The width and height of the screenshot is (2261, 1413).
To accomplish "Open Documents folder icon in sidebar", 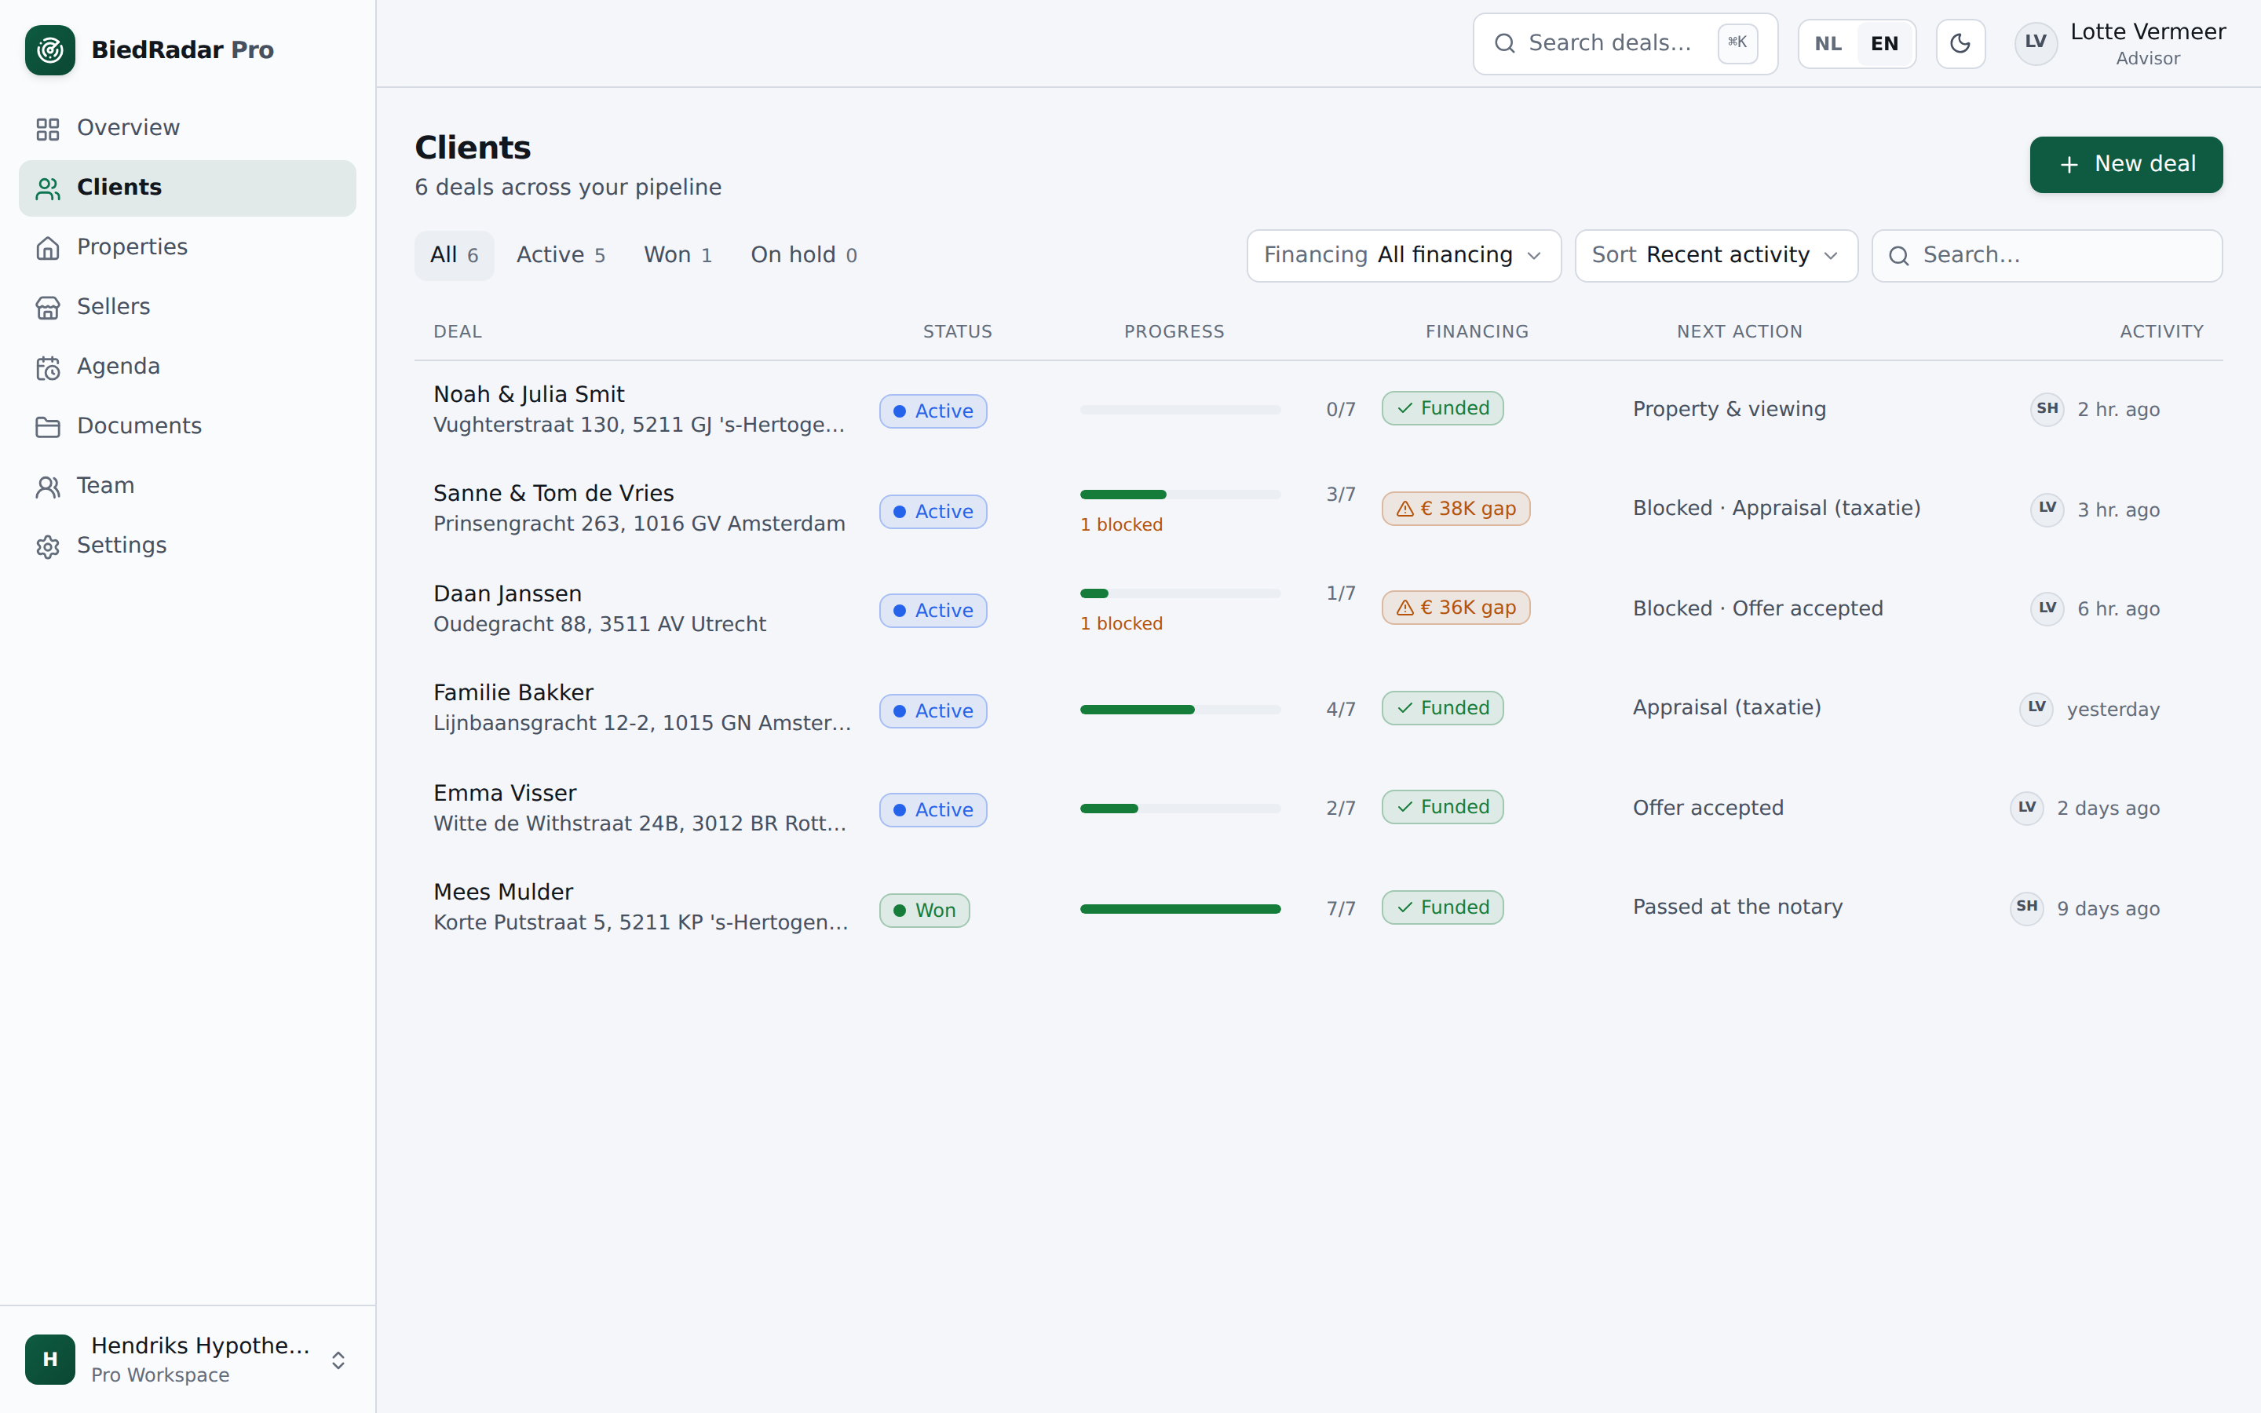I will (48, 427).
